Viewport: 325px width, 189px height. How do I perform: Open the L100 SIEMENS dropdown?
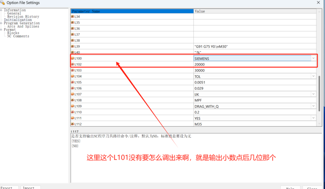click(x=313, y=58)
